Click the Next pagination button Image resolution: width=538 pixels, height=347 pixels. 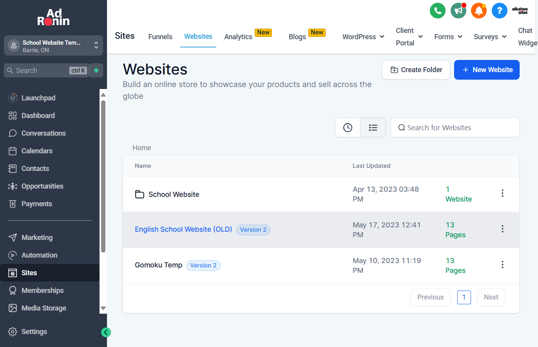(491, 297)
